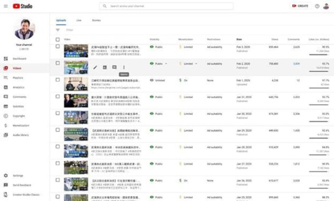Open analytics icon on hovered video row

105,67
